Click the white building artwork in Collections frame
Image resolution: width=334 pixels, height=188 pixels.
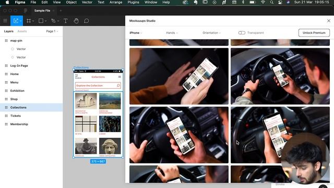click(x=86, y=101)
